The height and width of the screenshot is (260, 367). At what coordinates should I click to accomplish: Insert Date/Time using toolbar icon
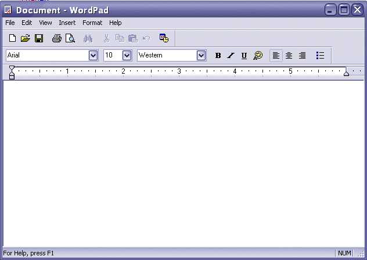coord(164,38)
